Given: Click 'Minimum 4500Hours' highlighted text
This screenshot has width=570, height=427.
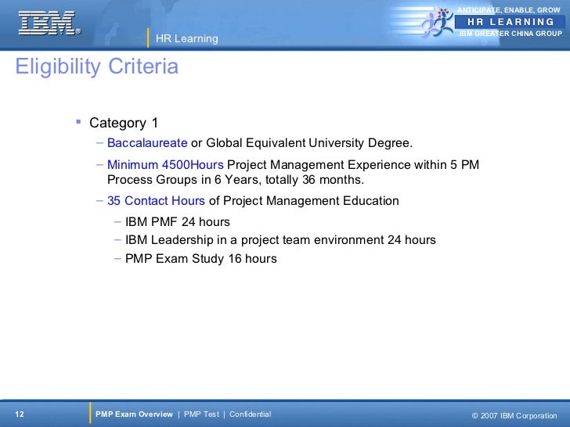Looking at the screenshot, I should click(x=165, y=164).
